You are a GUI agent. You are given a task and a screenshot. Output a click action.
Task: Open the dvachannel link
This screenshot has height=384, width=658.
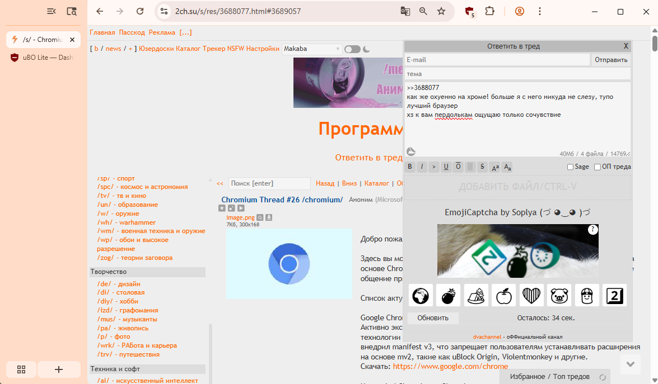[x=487, y=336]
